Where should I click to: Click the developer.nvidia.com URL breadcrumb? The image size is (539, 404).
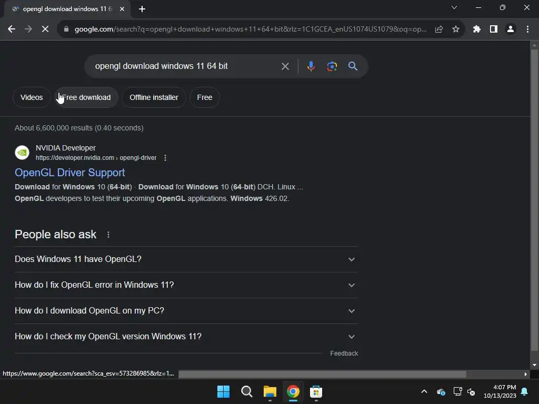(96, 158)
